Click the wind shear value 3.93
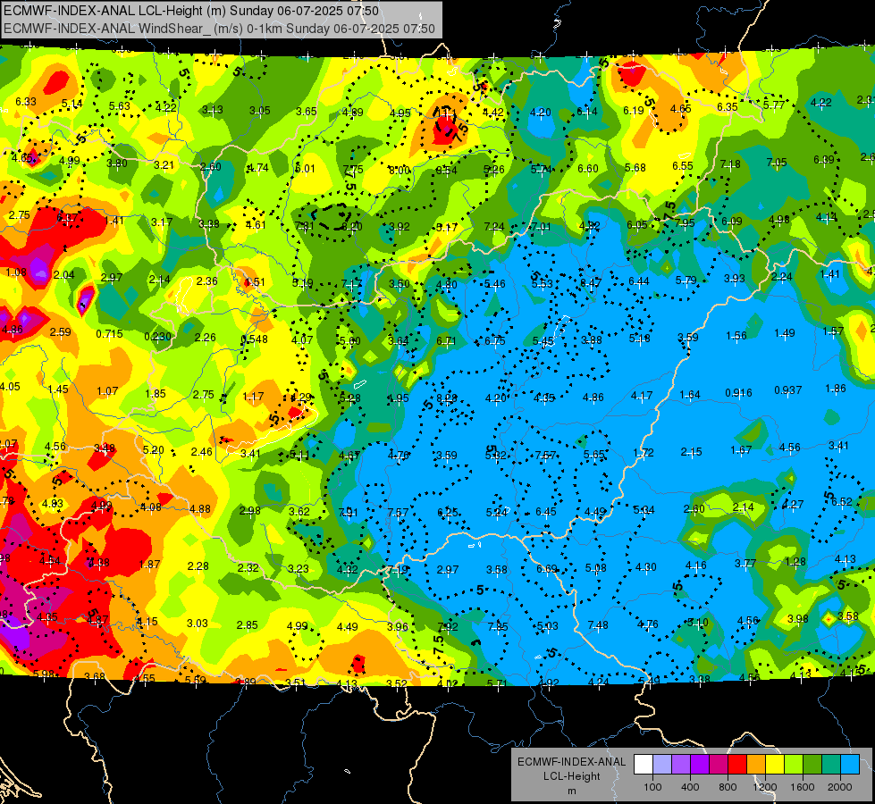Image resolution: width=875 pixels, height=804 pixels. pos(735,279)
